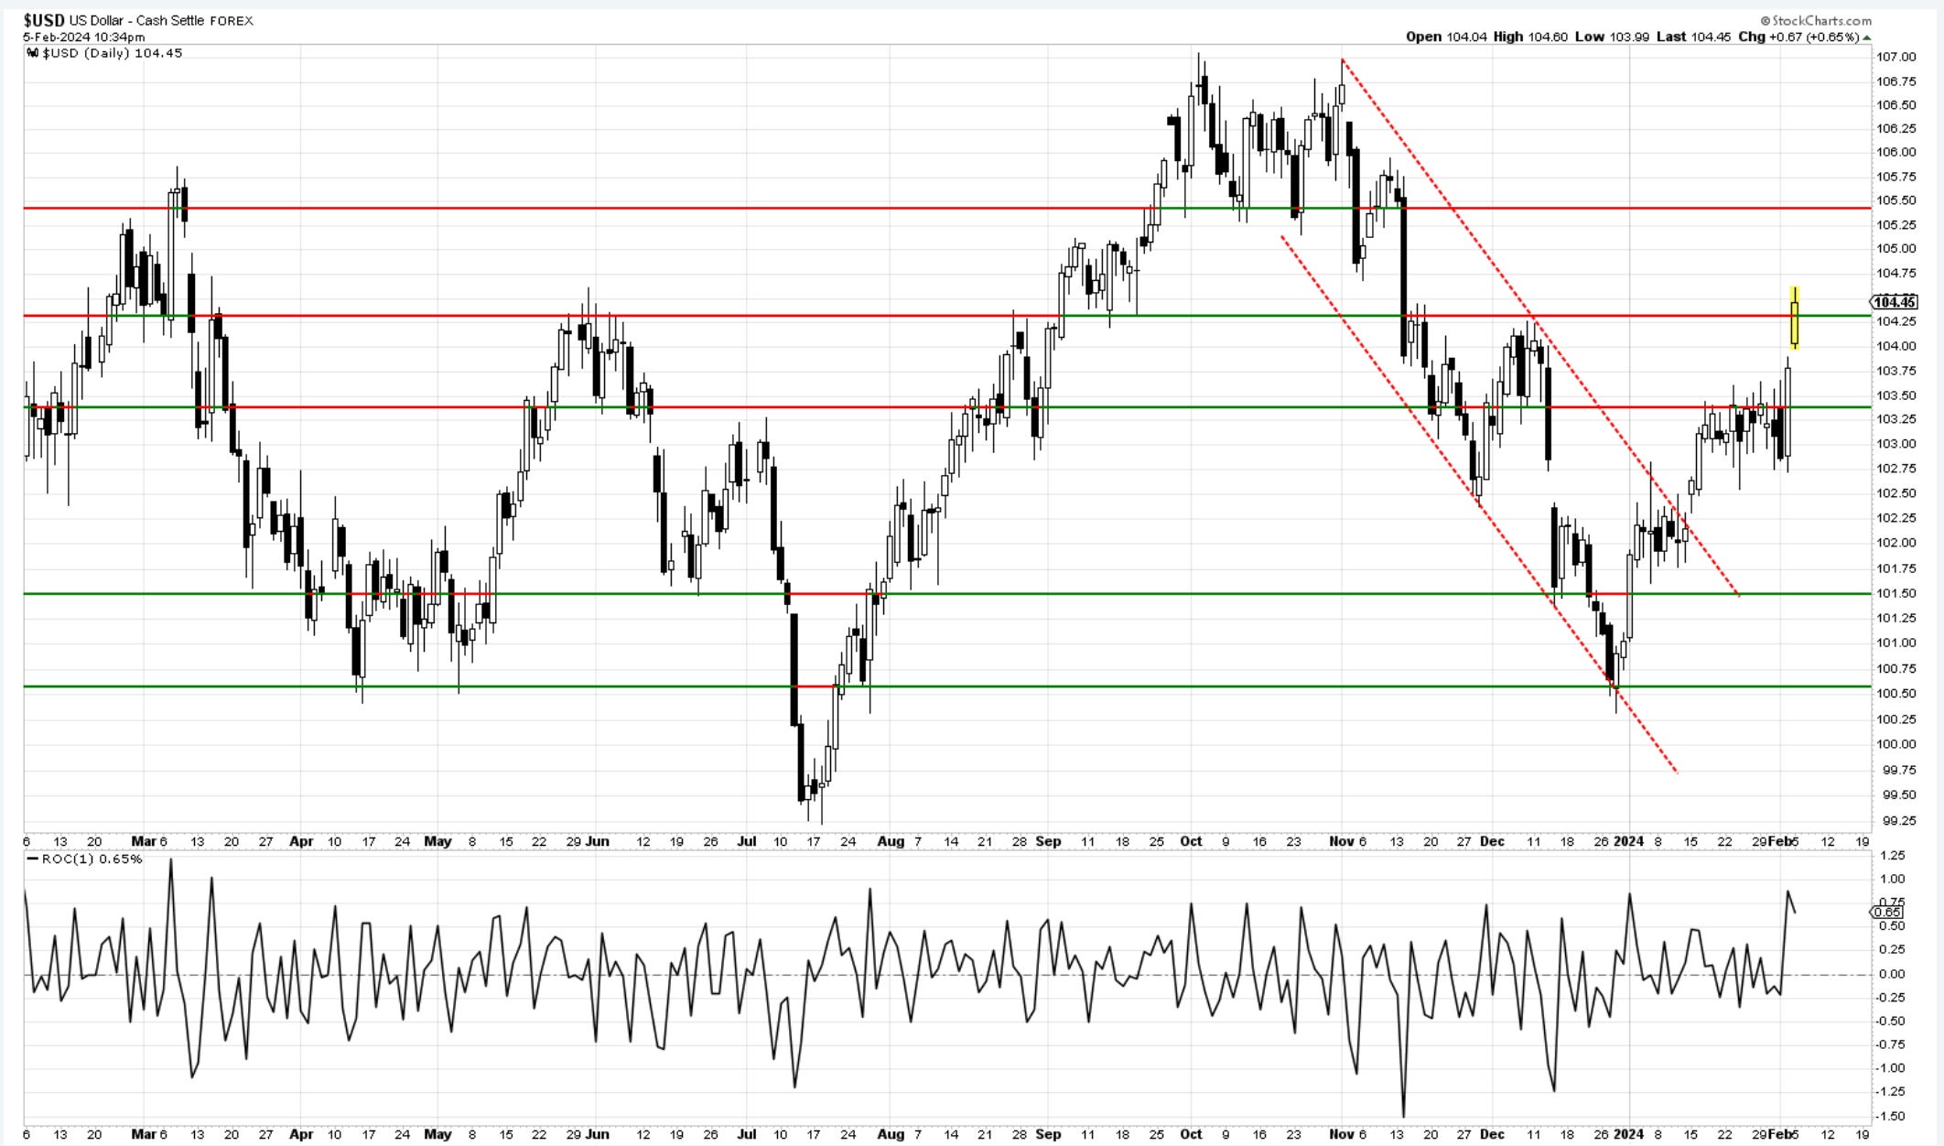Screen dimensions: 1944x1146
Task: Click the ROC(1) 0.65% indicator label
Action: 92,859
